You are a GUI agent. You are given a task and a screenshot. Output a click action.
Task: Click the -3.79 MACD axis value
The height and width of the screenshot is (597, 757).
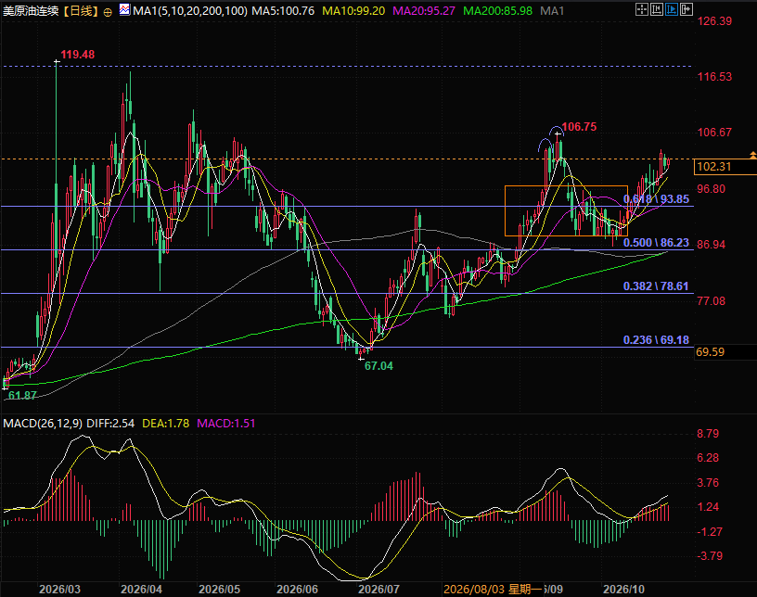tap(710, 556)
